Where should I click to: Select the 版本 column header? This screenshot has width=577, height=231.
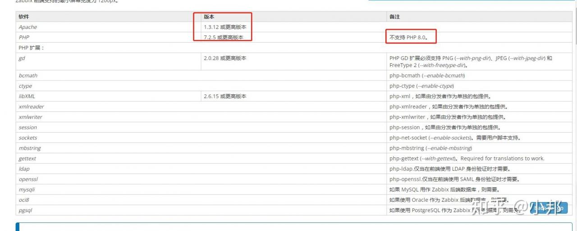(209, 17)
